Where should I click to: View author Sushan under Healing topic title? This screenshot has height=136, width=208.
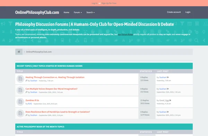(x=34, y=80)
